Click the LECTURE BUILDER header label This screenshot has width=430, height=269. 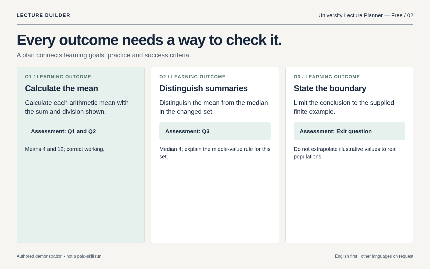coord(43,15)
